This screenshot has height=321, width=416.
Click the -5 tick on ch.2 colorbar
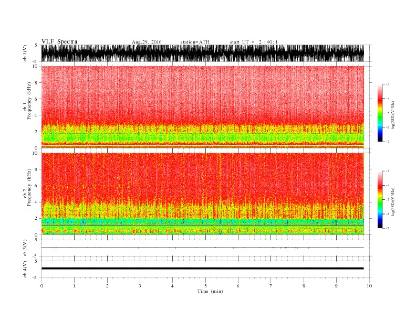(388, 200)
